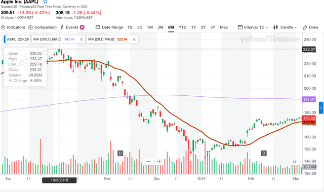This screenshot has height=192, width=324.
Task: Remove the MA 200 indicator
Action: (x=82, y=40)
